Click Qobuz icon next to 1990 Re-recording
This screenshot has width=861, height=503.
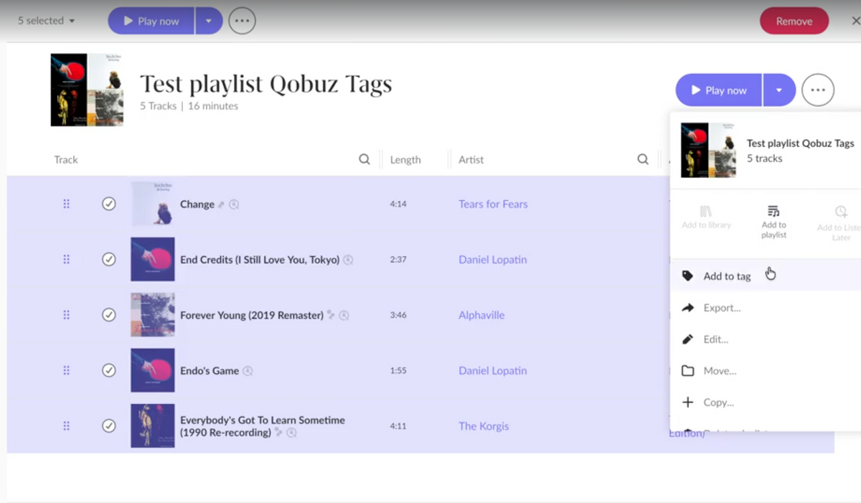tap(291, 433)
